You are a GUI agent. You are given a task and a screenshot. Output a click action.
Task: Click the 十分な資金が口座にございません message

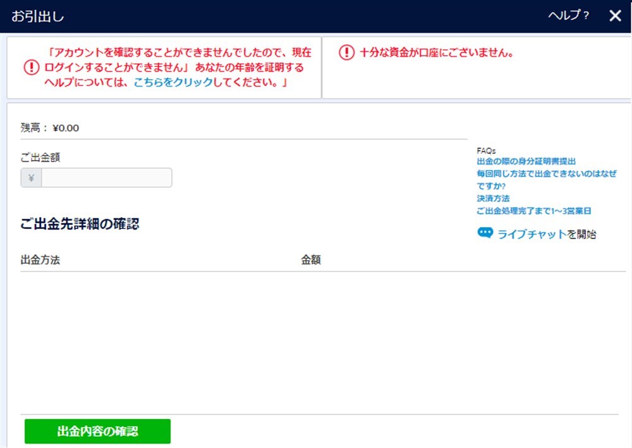point(437,53)
